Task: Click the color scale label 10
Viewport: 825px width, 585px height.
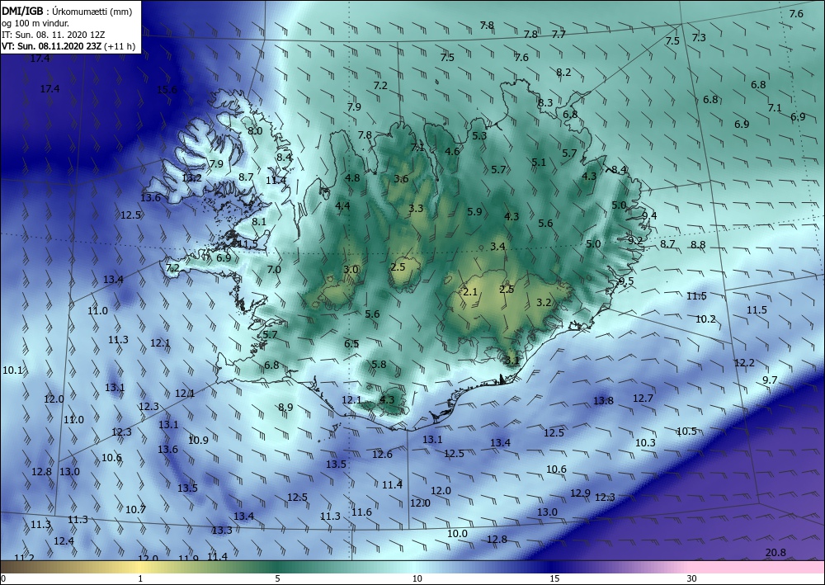Action: point(417,578)
